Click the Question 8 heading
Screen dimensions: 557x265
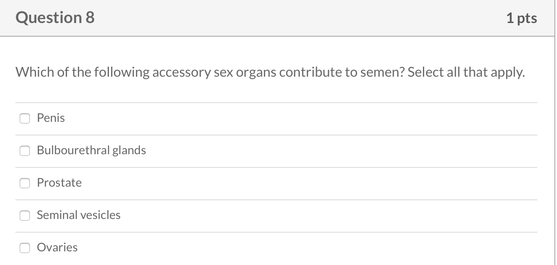click(55, 18)
